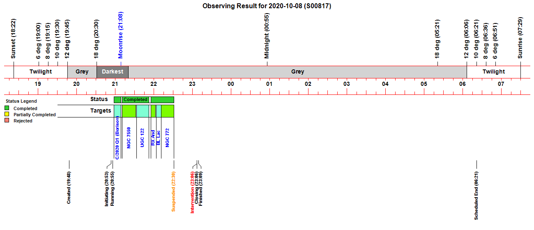The height and width of the screenshot is (230, 534).
Task: Click the Observing Result title text
Action: [267, 6]
